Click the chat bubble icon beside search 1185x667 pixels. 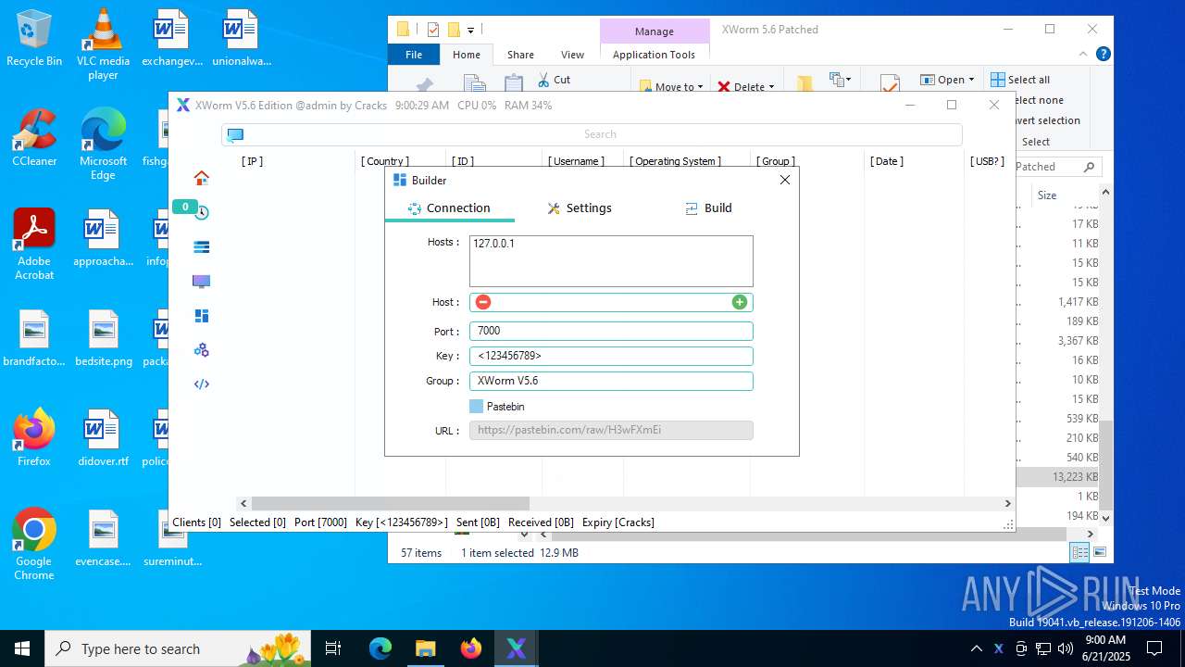(235, 134)
